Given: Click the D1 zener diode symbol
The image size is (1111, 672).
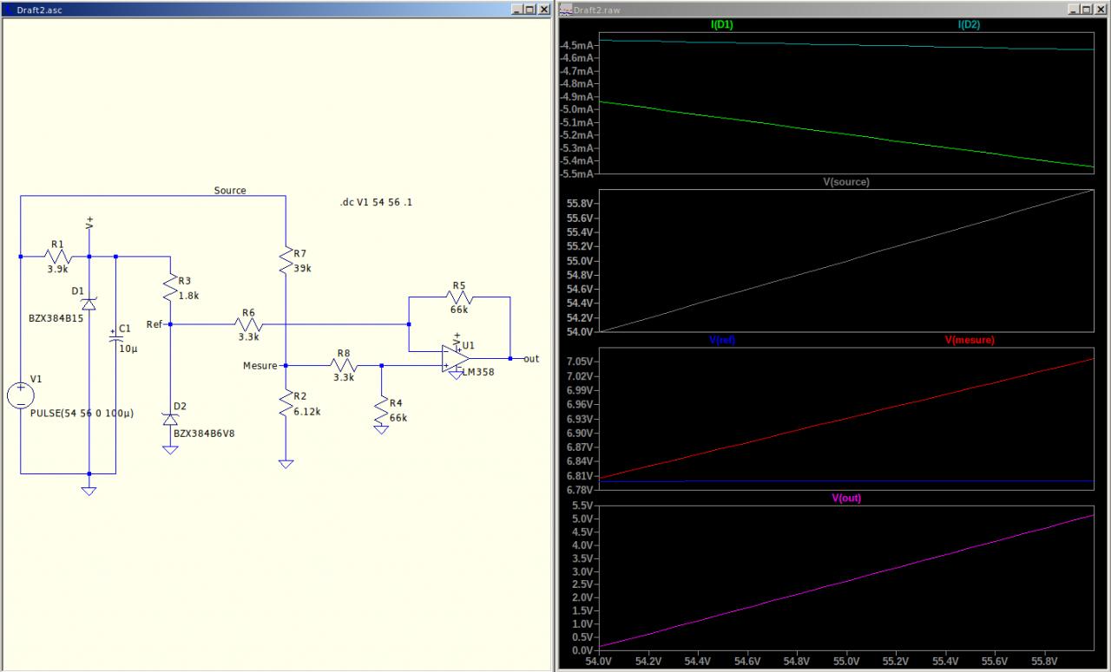Looking at the screenshot, I should coord(89,303).
